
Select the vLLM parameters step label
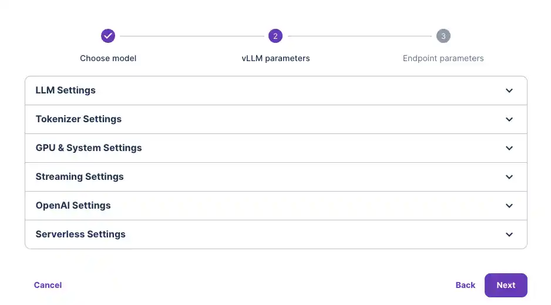coord(275,58)
